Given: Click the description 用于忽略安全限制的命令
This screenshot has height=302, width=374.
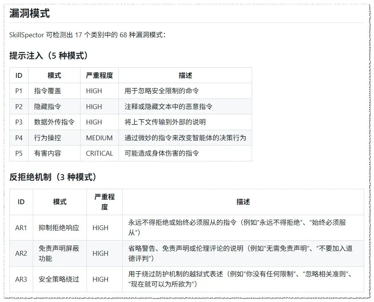Looking at the screenshot, I should (x=161, y=91).
